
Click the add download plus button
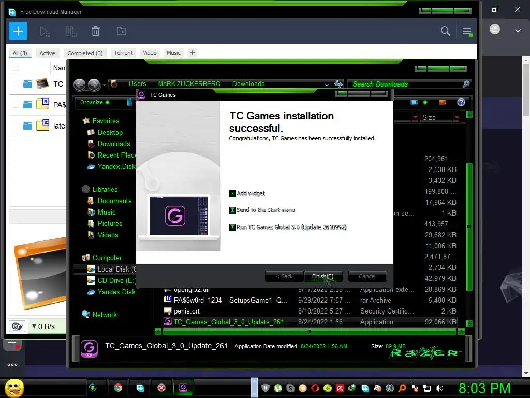[x=18, y=31]
